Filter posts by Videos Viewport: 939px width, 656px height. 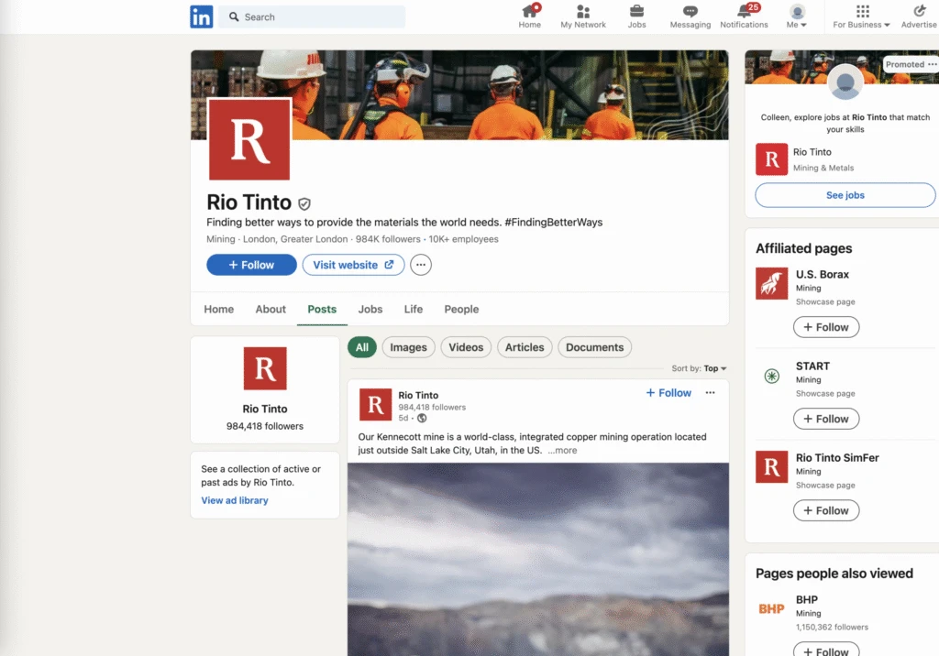tap(466, 347)
